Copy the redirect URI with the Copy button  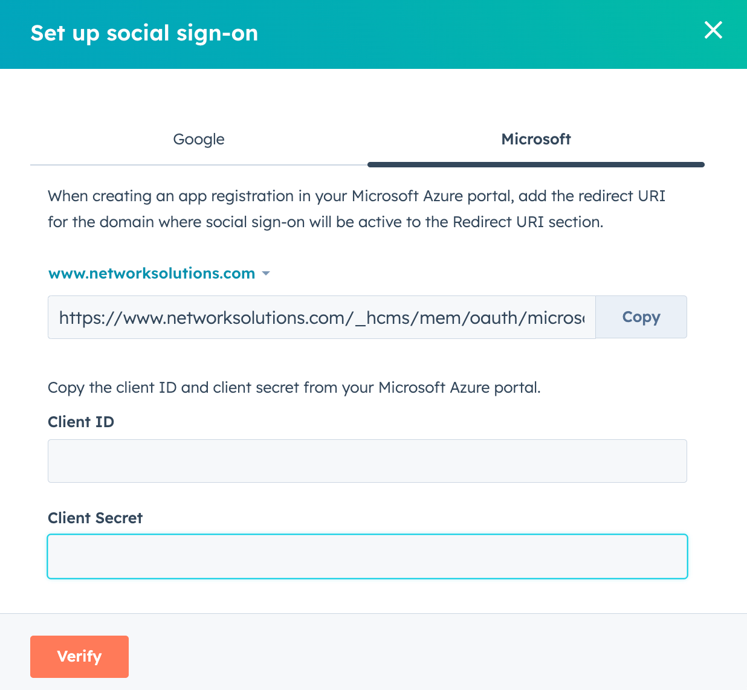pos(641,317)
